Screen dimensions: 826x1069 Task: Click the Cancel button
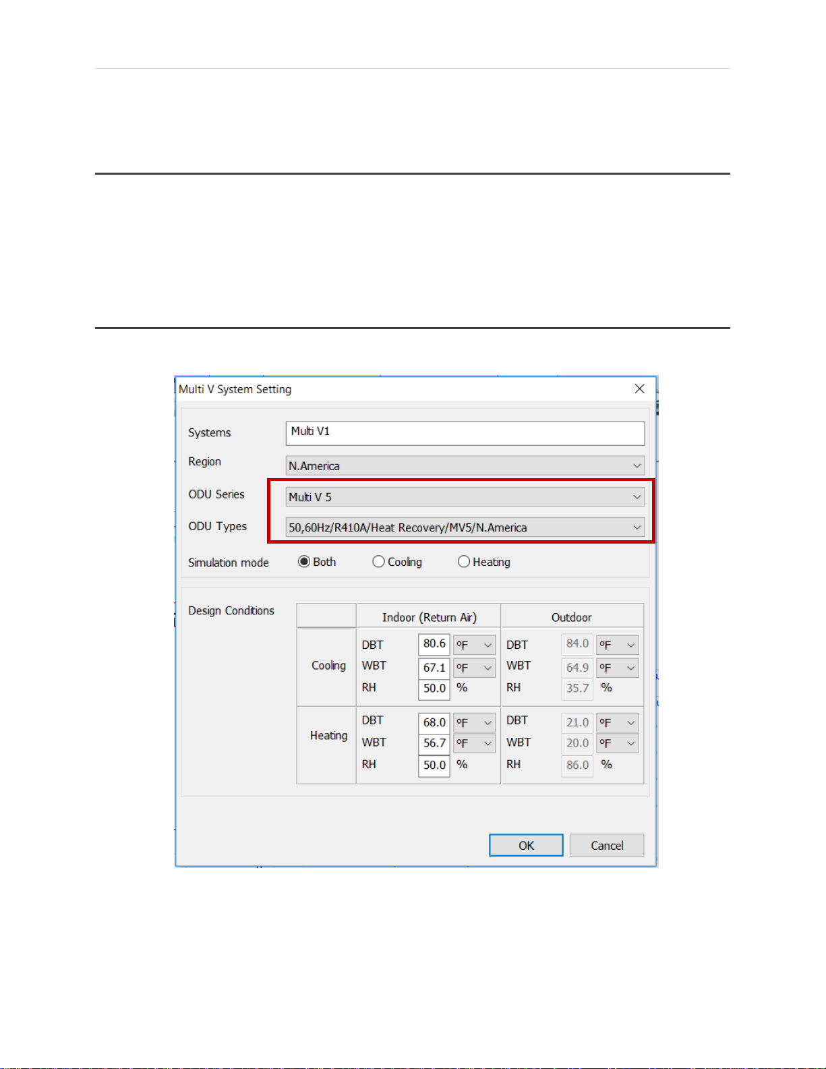pos(606,845)
